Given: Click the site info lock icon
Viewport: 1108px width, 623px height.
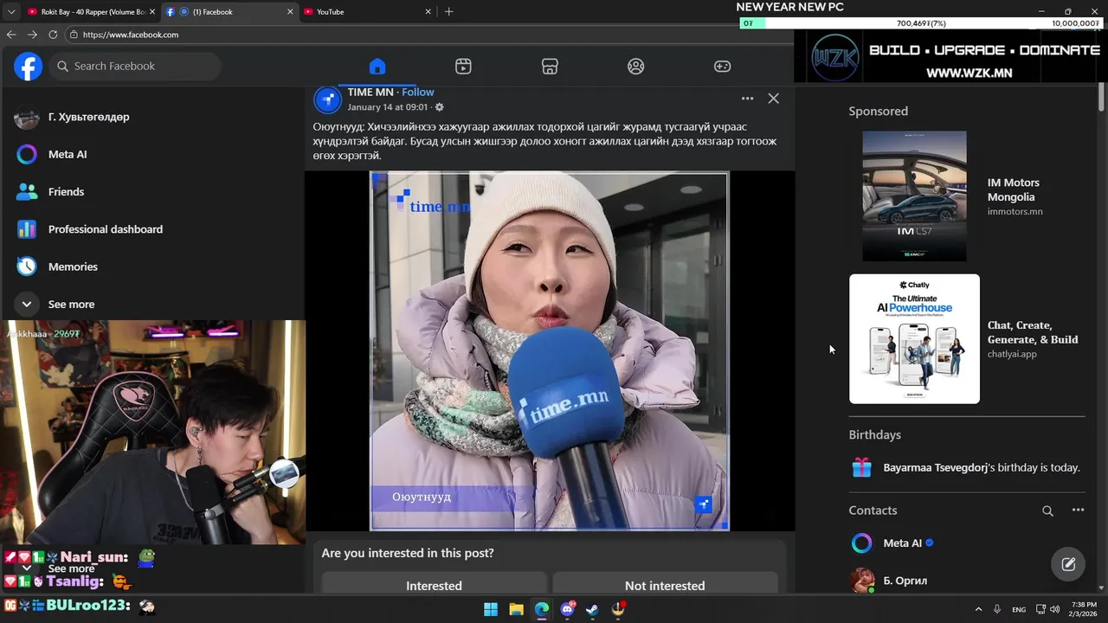Looking at the screenshot, I should (74, 35).
